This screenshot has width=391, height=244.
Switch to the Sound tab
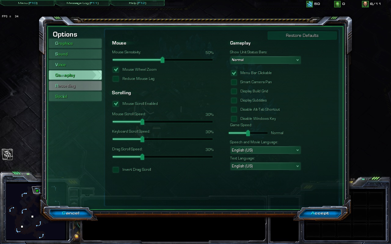[75, 54]
